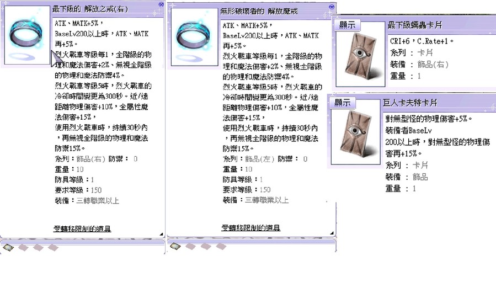Select fourth card slot in 解放魔戒 window
Image resolution: width=496 pixels, height=298 pixels.
(x=221, y=246)
